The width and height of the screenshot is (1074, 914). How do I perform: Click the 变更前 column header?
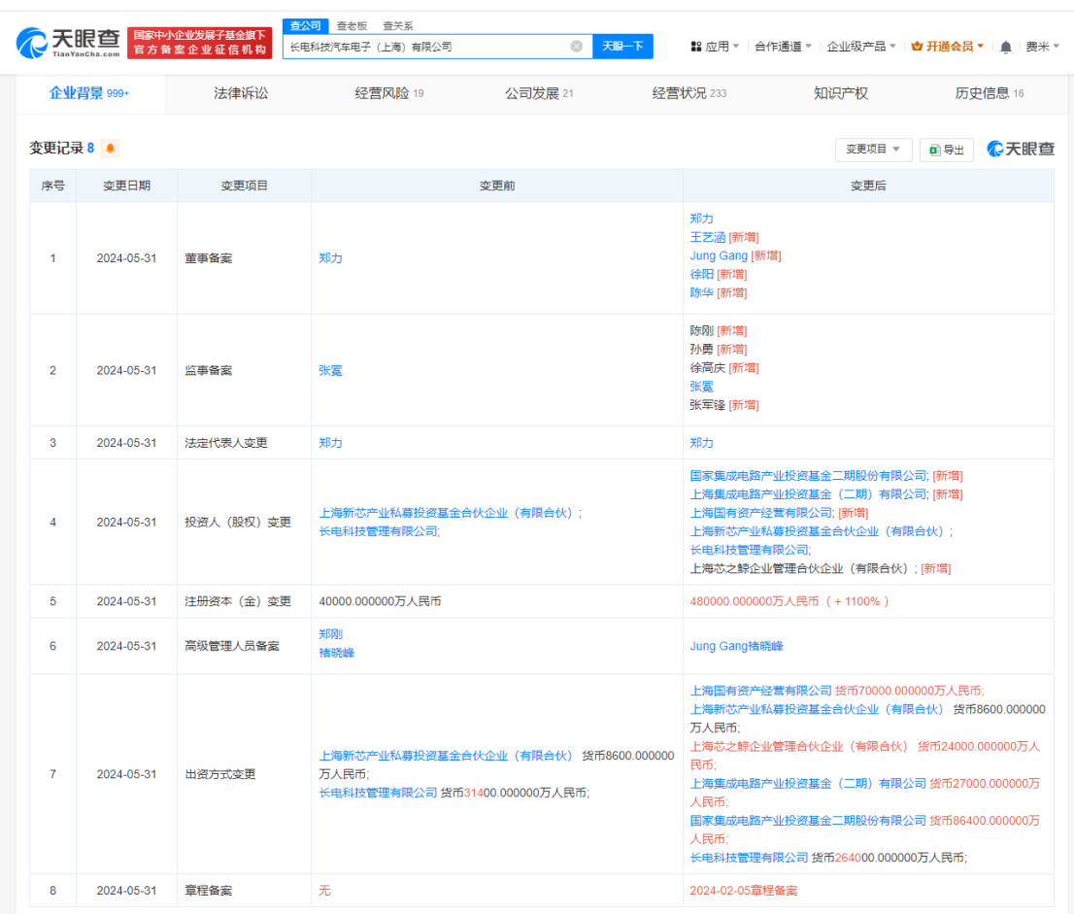pyautogui.click(x=497, y=186)
